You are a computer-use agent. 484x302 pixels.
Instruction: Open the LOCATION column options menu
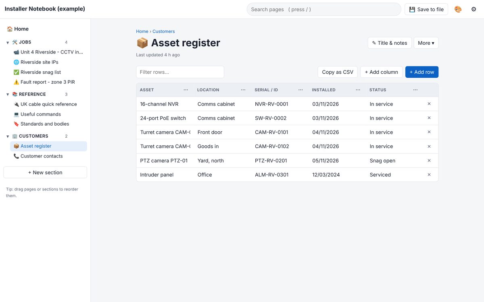point(243,90)
